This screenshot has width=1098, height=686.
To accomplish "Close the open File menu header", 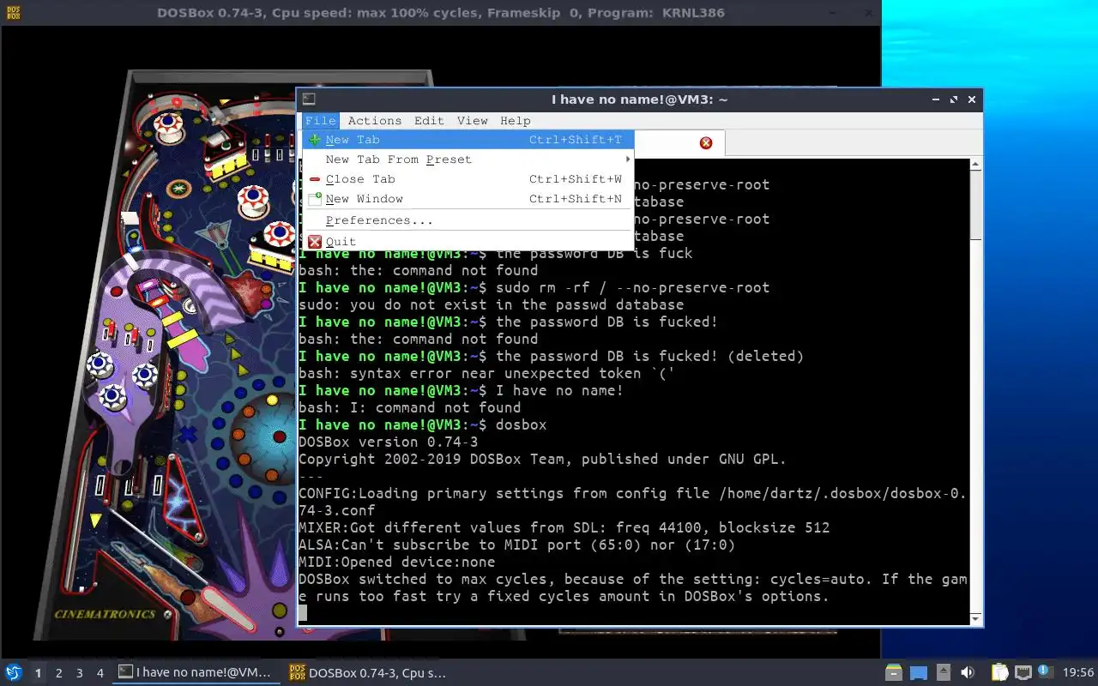I will pyautogui.click(x=321, y=121).
